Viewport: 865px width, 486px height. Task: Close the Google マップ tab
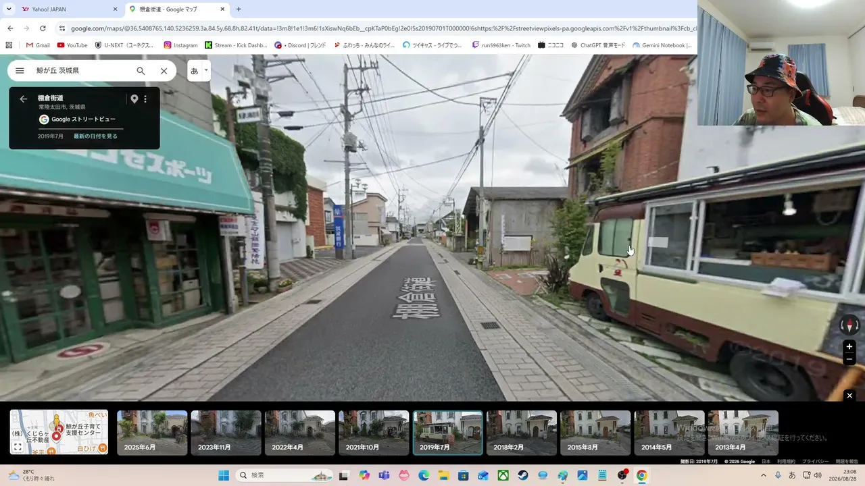tap(222, 9)
